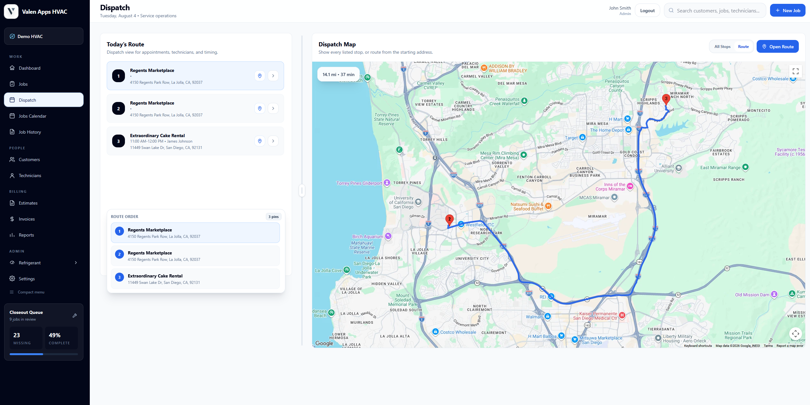Image resolution: width=810 pixels, height=405 pixels.
Task: Open the Dashboard page from sidebar
Action: tap(44, 68)
